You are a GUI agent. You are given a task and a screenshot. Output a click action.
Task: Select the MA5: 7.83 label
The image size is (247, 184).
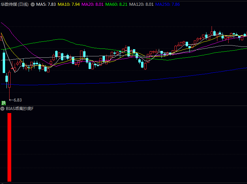(x=46, y=4)
